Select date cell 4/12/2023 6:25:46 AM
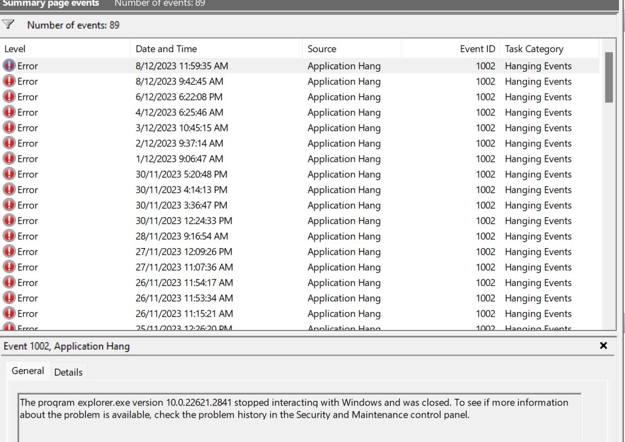 pyautogui.click(x=179, y=112)
